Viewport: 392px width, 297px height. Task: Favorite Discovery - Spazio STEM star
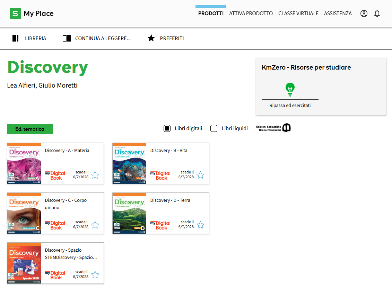click(x=95, y=275)
